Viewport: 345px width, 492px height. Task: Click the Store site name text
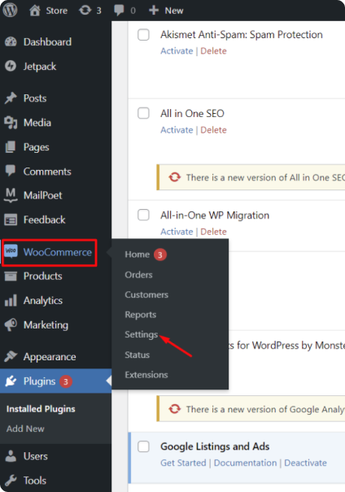(56, 11)
